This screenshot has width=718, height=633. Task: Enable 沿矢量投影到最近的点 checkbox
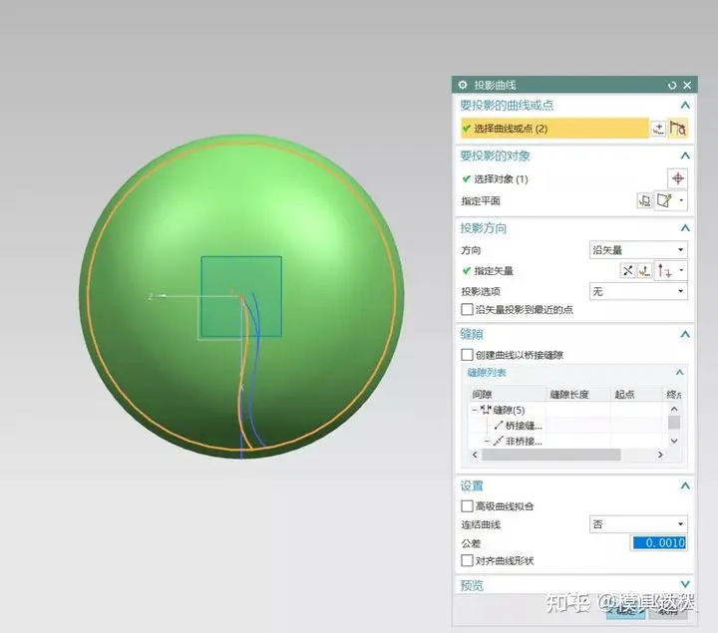tap(467, 309)
